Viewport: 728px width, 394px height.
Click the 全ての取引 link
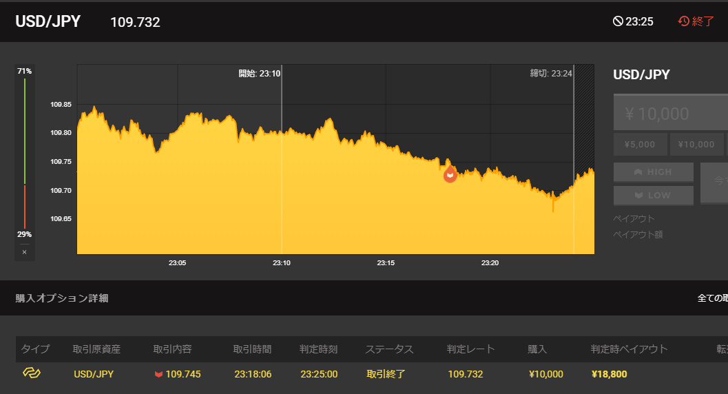713,298
